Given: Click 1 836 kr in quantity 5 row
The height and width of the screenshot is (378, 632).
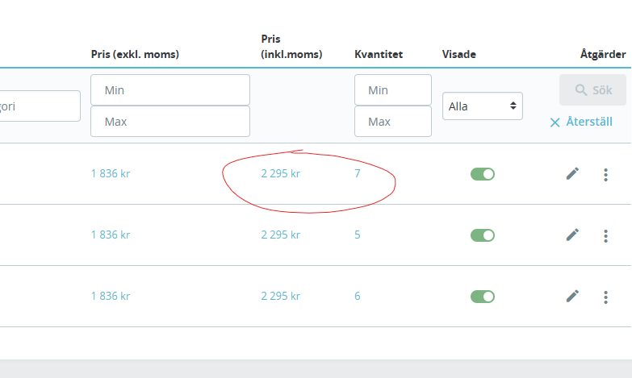Looking at the screenshot, I should (x=111, y=235).
